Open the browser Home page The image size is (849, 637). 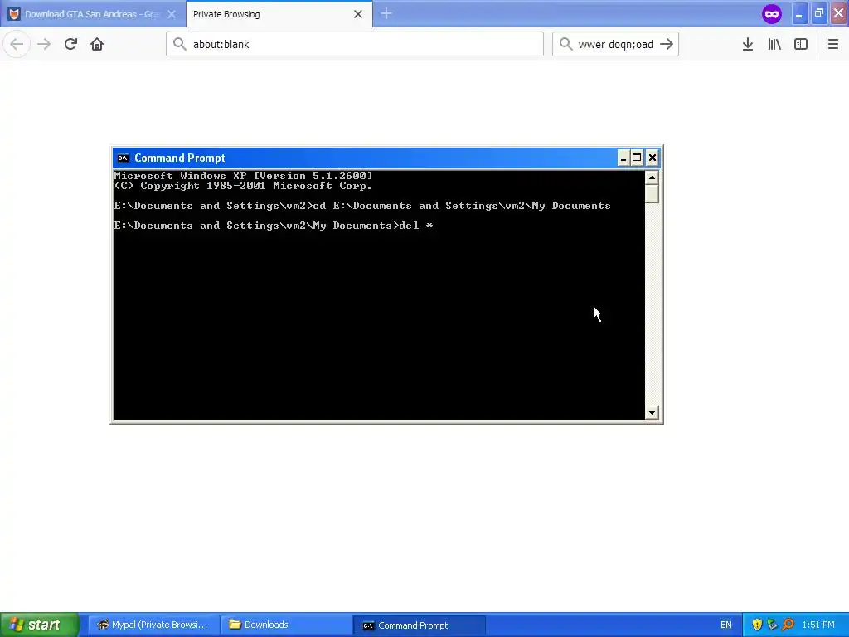coord(97,44)
